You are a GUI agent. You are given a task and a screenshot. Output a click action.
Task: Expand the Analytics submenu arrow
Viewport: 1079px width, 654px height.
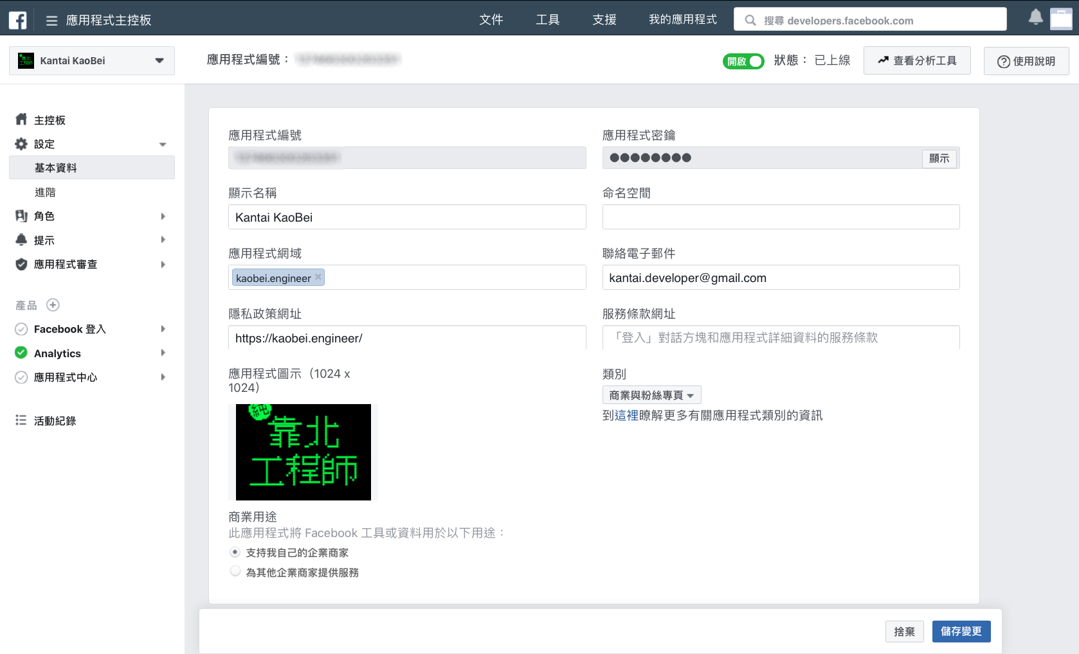coord(163,353)
